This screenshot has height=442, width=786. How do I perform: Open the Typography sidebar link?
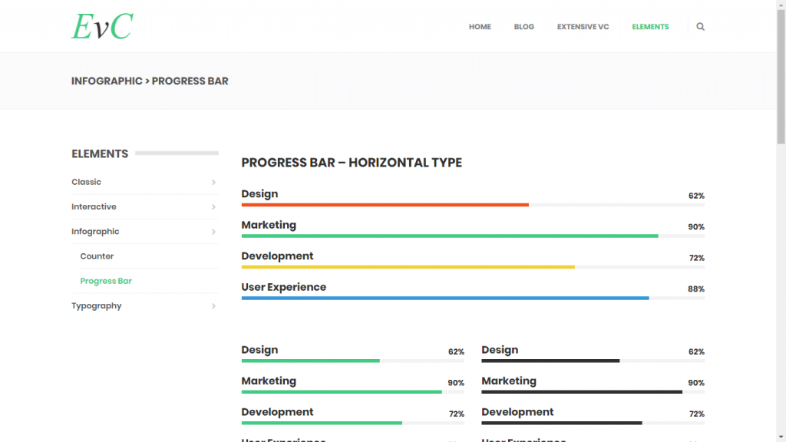[x=96, y=305]
